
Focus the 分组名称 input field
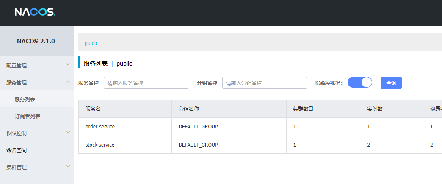click(265, 83)
